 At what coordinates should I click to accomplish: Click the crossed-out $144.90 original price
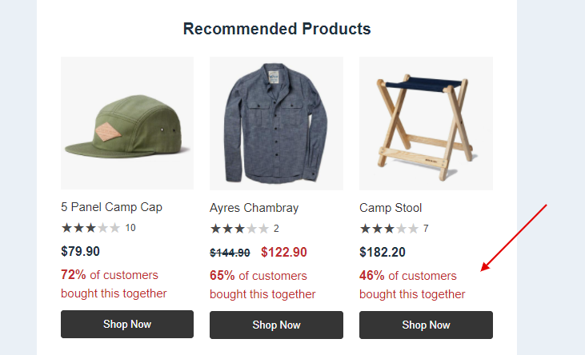[x=230, y=253]
